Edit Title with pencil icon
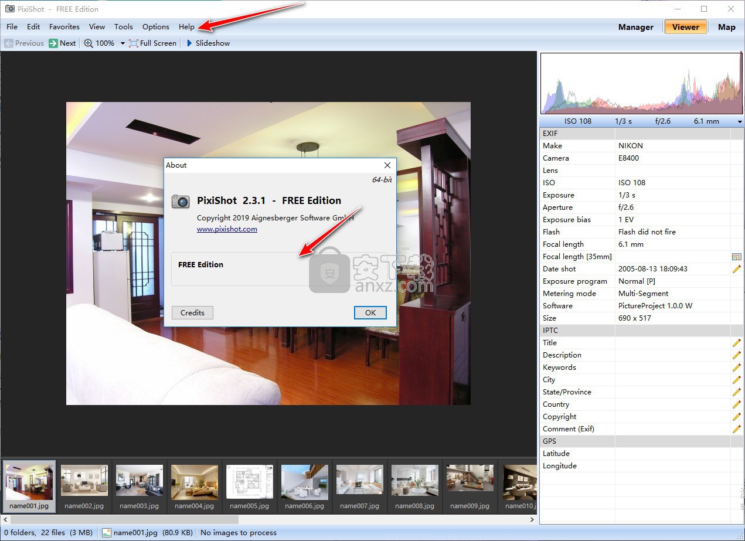Viewport: 745px width, 541px height. [737, 343]
